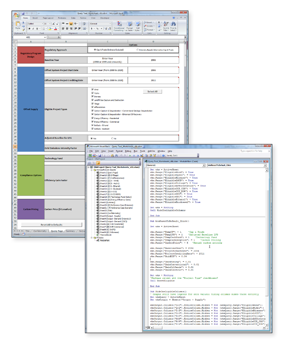The width and height of the screenshot is (288, 341).
Task: Open Debug menu in Visual Basic editor
Action: coord(128,151)
